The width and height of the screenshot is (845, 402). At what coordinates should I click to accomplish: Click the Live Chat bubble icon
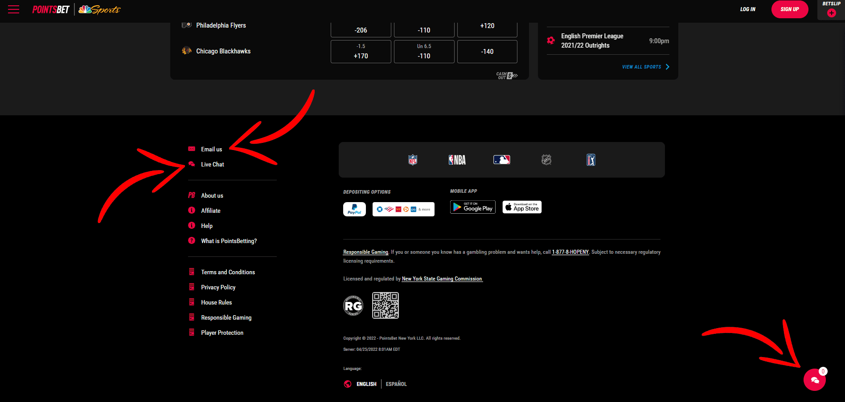[x=192, y=164]
